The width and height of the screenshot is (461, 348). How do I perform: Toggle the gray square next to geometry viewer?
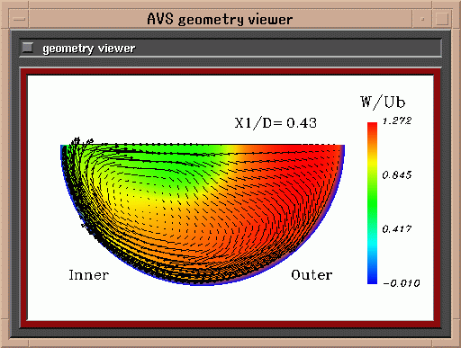28,48
